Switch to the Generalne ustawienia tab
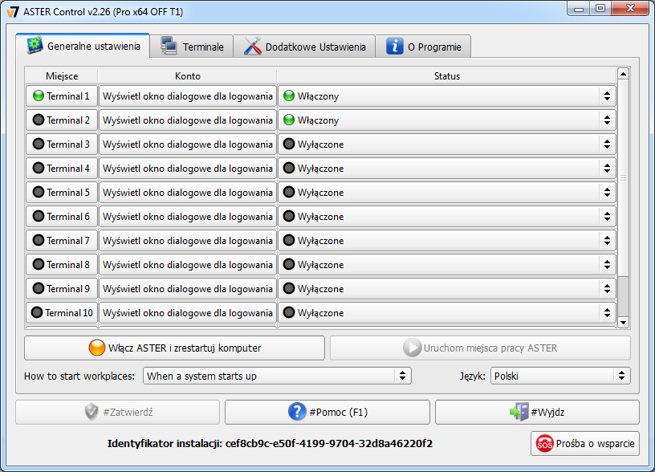The image size is (655, 472). tap(83, 46)
